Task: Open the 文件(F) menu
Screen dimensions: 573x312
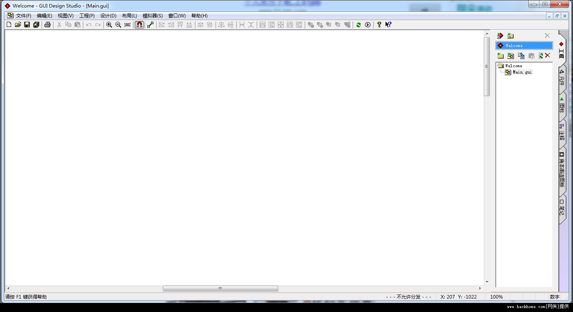Action: pyautogui.click(x=23, y=16)
